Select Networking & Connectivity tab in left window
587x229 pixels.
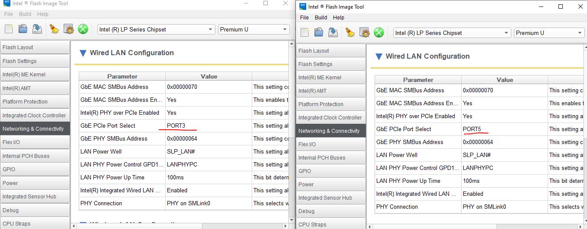click(x=35, y=129)
